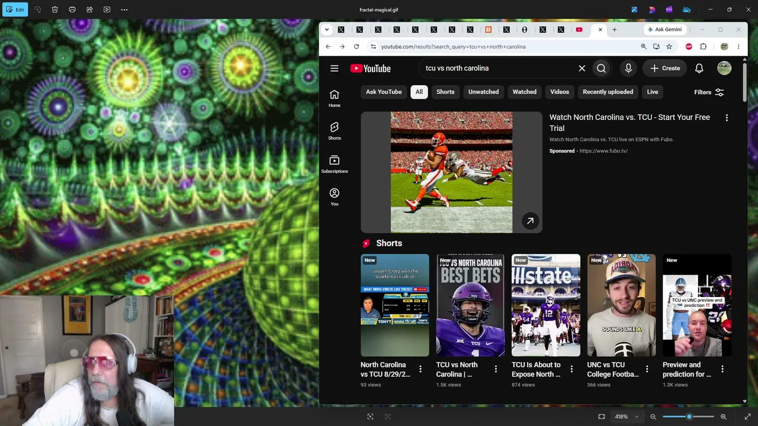The width and height of the screenshot is (758, 426).
Task: Open the ABP ad blocker extension
Action: tap(689, 47)
